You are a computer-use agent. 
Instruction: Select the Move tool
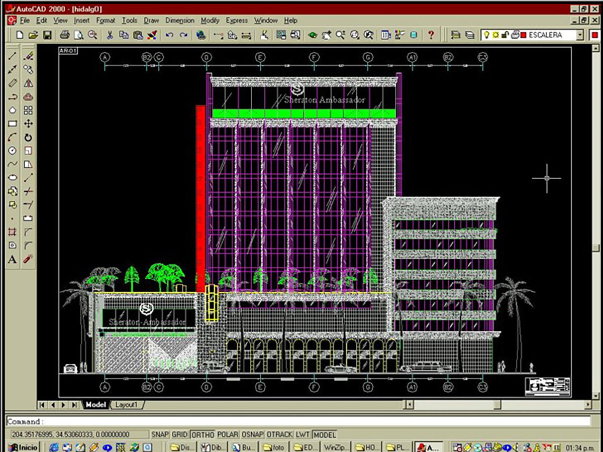pyautogui.click(x=29, y=124)
